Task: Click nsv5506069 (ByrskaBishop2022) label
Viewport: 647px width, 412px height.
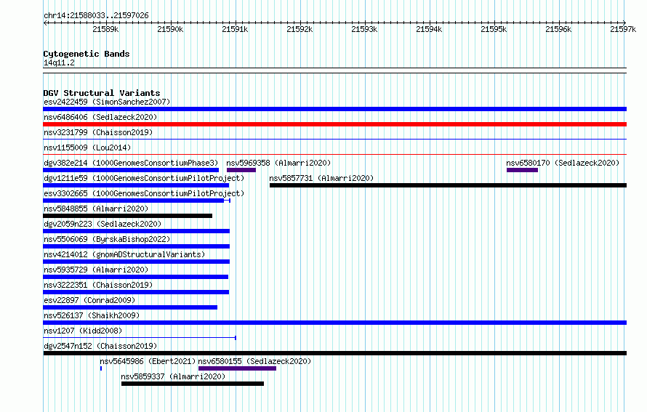Action: [107, 239]
